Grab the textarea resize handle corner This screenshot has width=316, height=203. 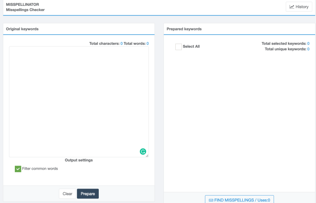point(147,156)
